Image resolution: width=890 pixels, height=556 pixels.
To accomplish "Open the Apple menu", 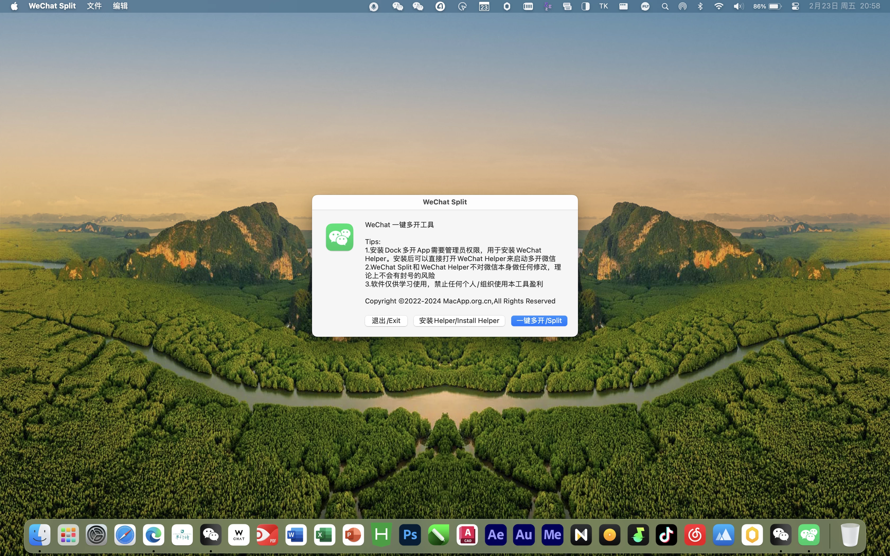I will coord(14,6).
